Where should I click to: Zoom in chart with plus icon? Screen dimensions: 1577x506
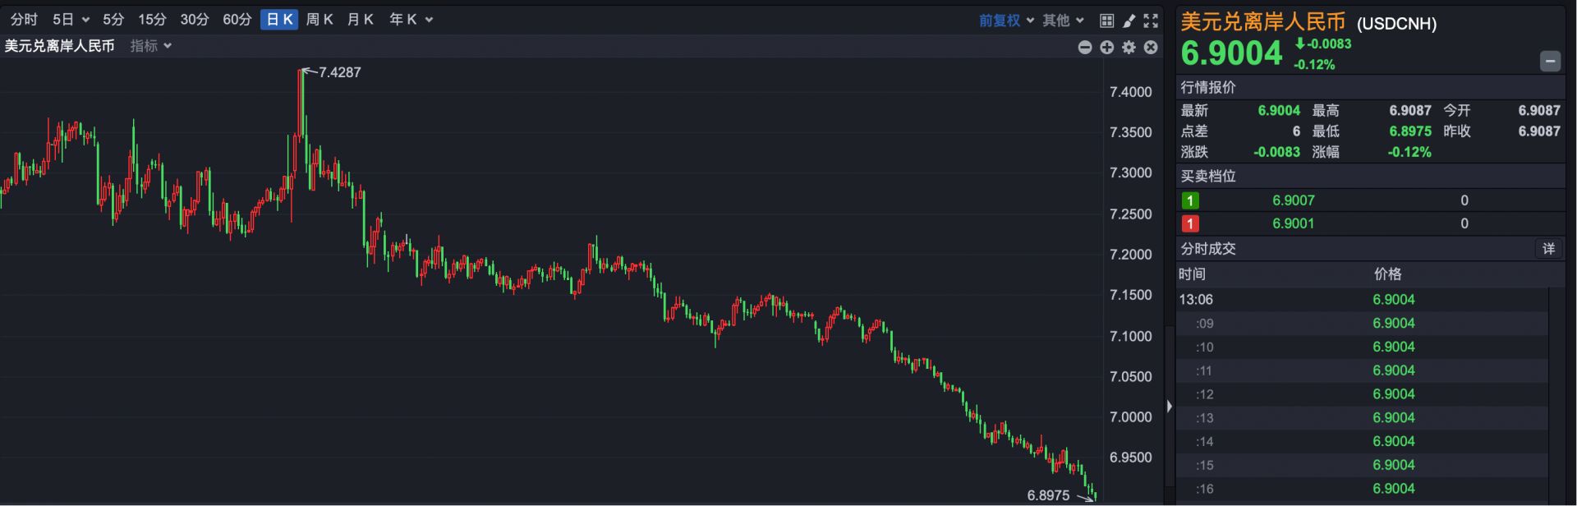point(1106,48)
